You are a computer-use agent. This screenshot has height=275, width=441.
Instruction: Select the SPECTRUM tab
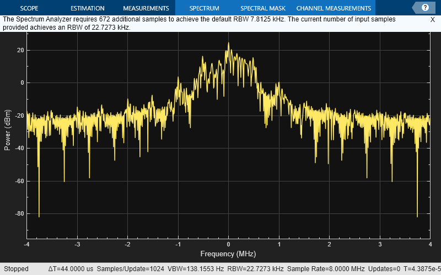click(204, 8)
